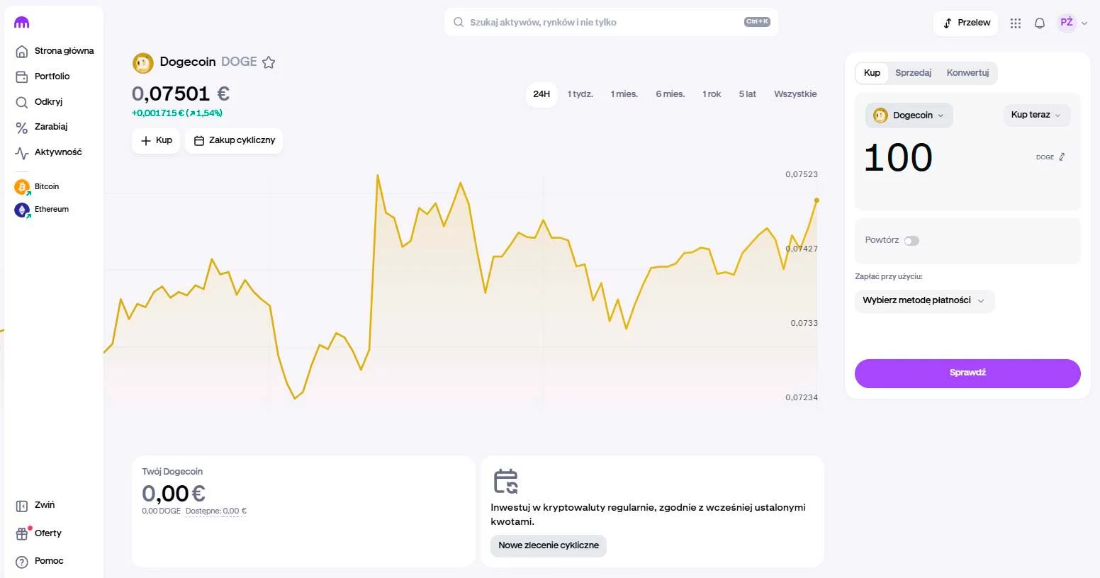Open the apps grid menu
The image size is (1100, 578).
pyautogui.click(x=1016, y=23)
